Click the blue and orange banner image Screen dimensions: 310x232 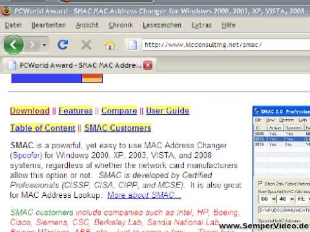[57, 78]
